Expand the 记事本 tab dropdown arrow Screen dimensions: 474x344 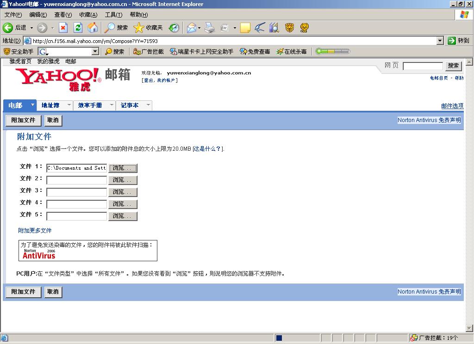[x=148, y=105]
